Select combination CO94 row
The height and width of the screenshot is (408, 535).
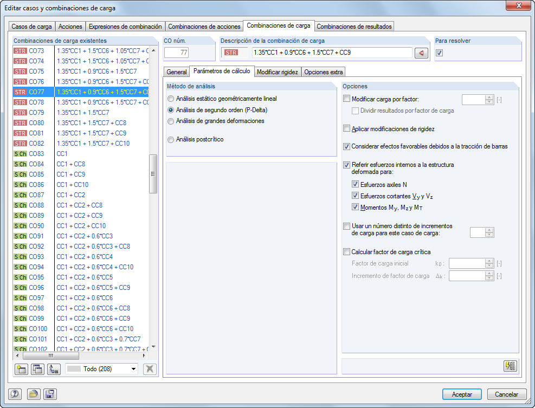81,267
